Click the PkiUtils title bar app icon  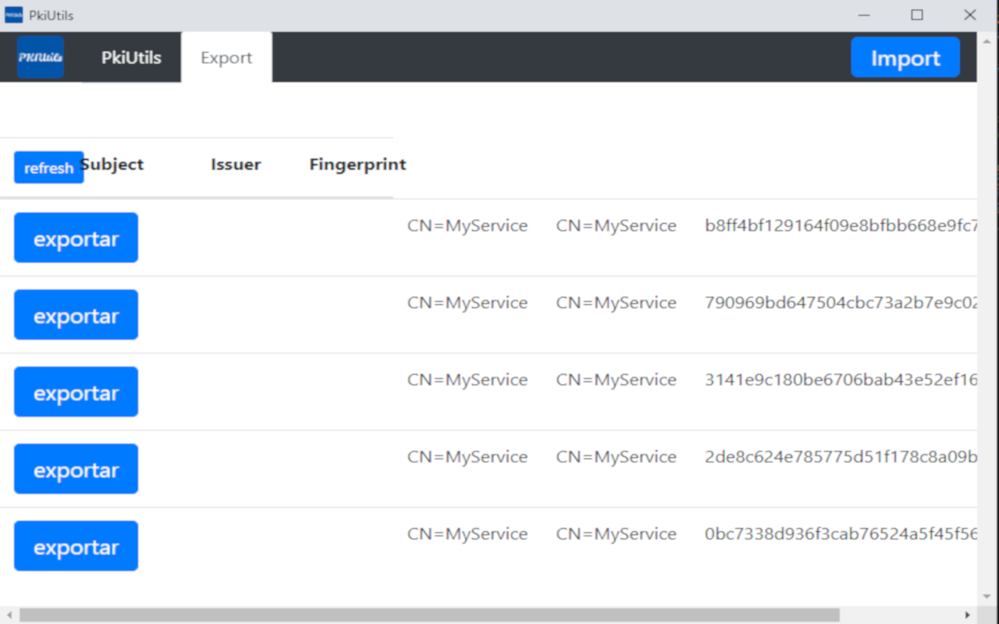click(x=14, y=15)
